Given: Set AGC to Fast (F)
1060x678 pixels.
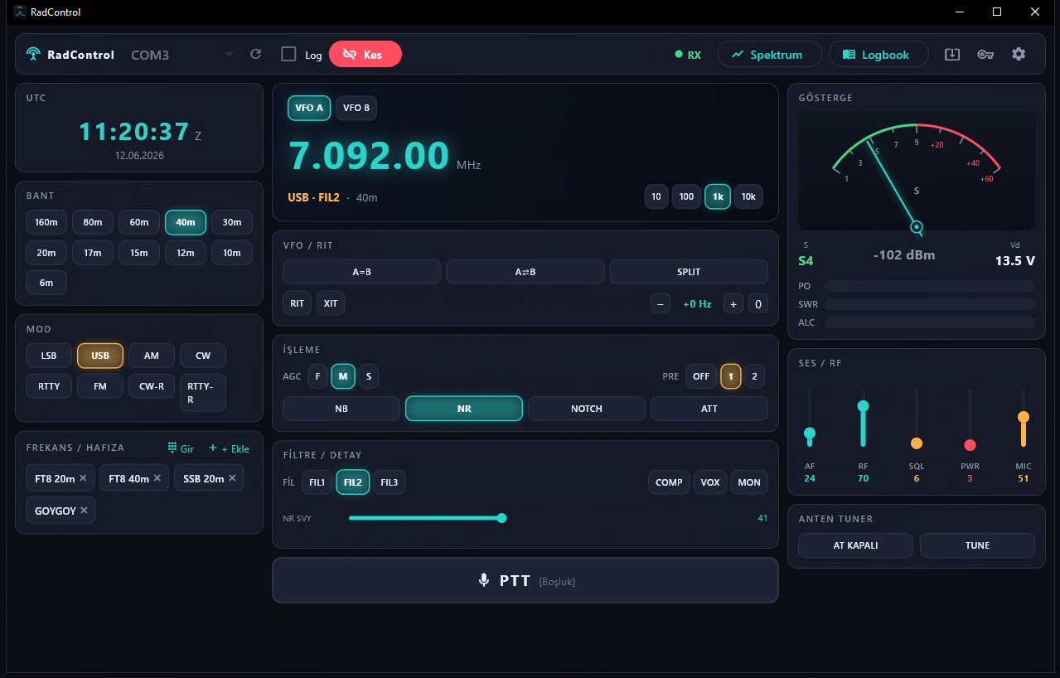Looking at the screenshot, I should pos(317,376).
